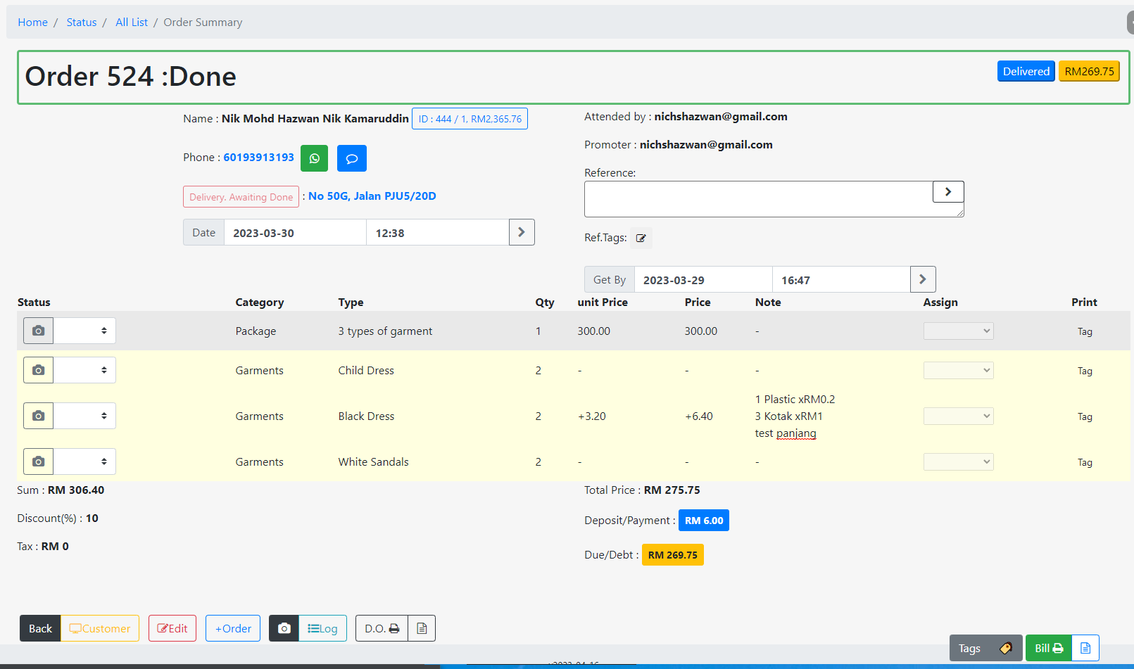Screen dimensions: 1134x669
Task: Open status dropdown in White Sandals row
Action: pyautogui.click(x=85, y=461)
